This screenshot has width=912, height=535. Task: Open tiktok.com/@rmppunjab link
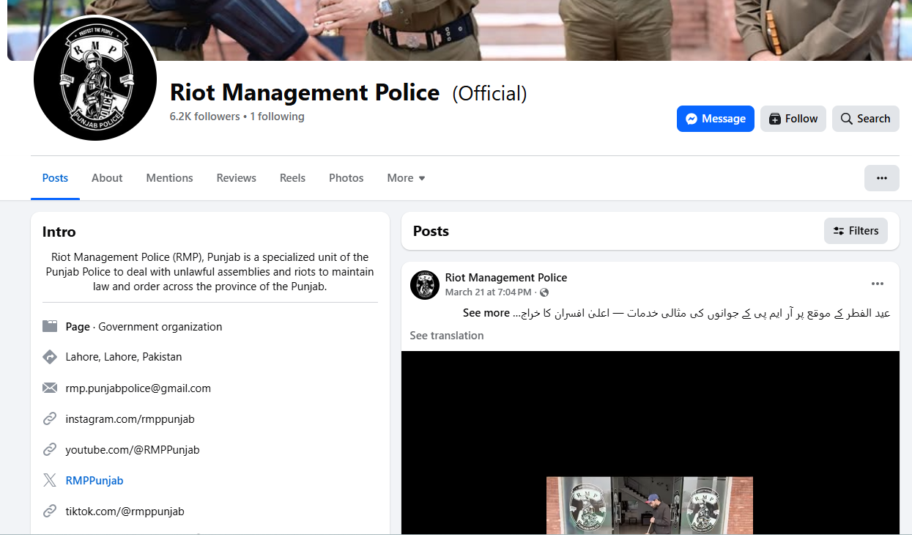(x=125, y=512)
